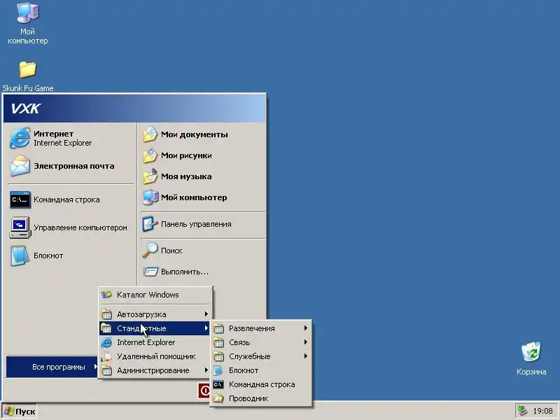Click the Проводник label in submenu
The width and height of the screenshot is (560, 420).
click(248, 398)
